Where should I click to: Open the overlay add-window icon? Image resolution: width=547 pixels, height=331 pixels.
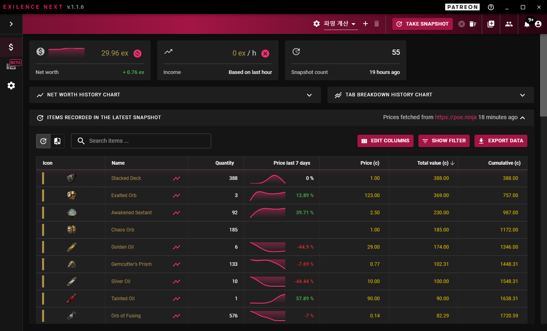click(491, 24)
